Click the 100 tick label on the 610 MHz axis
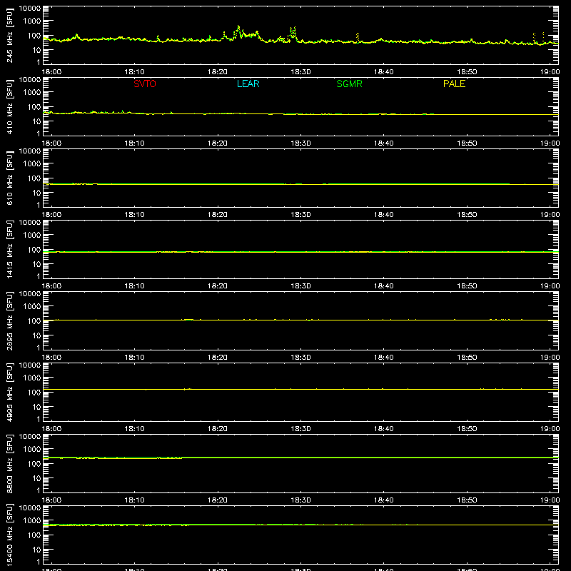Image resolution: width=571 pixels, height=571 pixels. [34, 178]
